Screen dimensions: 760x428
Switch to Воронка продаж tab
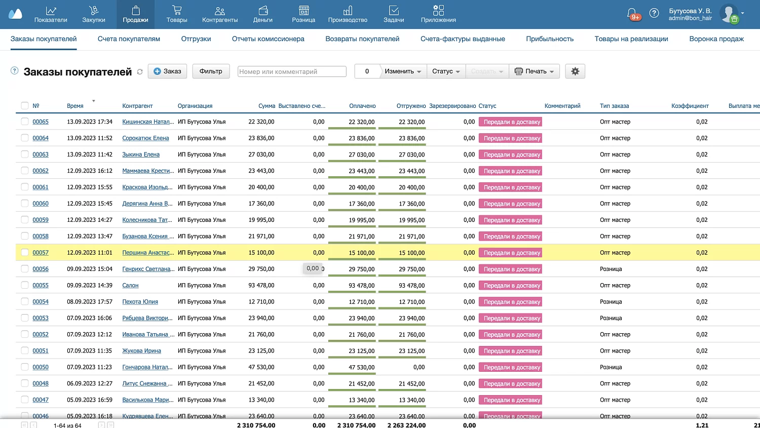(716, 39)
